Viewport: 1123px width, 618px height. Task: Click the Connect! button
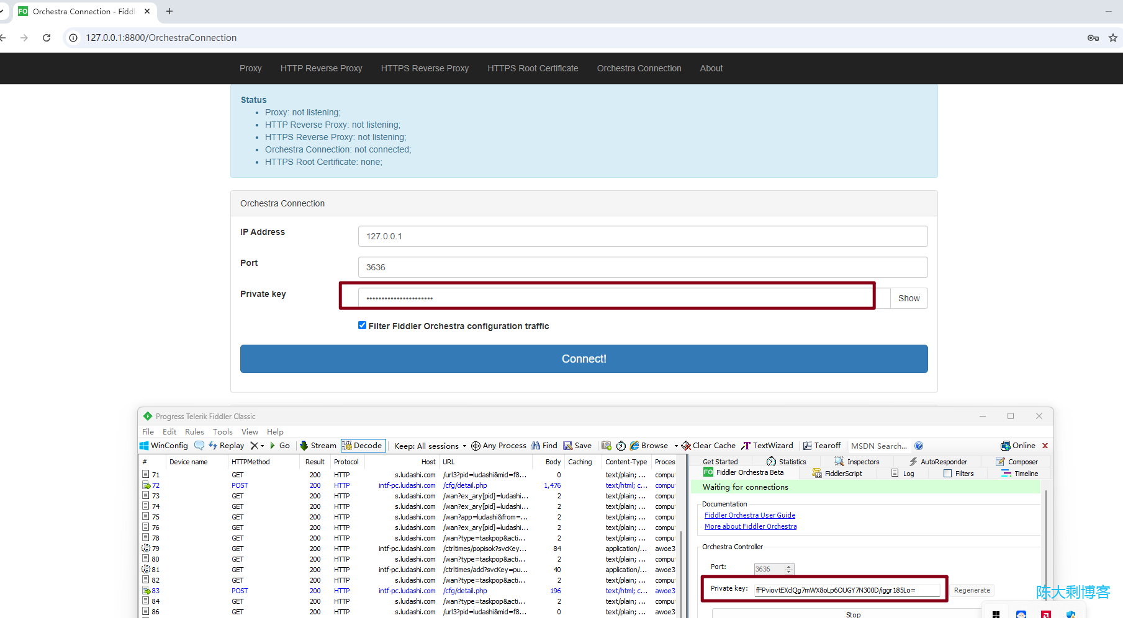click(584, 359)
